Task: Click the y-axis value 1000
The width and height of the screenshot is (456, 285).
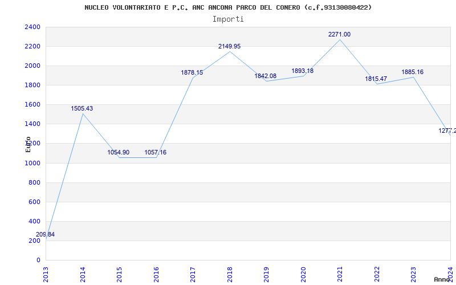Action: pos(32,163)
